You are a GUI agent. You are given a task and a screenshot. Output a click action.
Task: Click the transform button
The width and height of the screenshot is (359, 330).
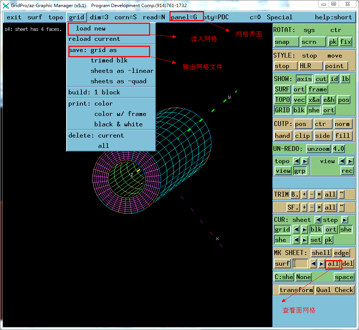[296, 290]
